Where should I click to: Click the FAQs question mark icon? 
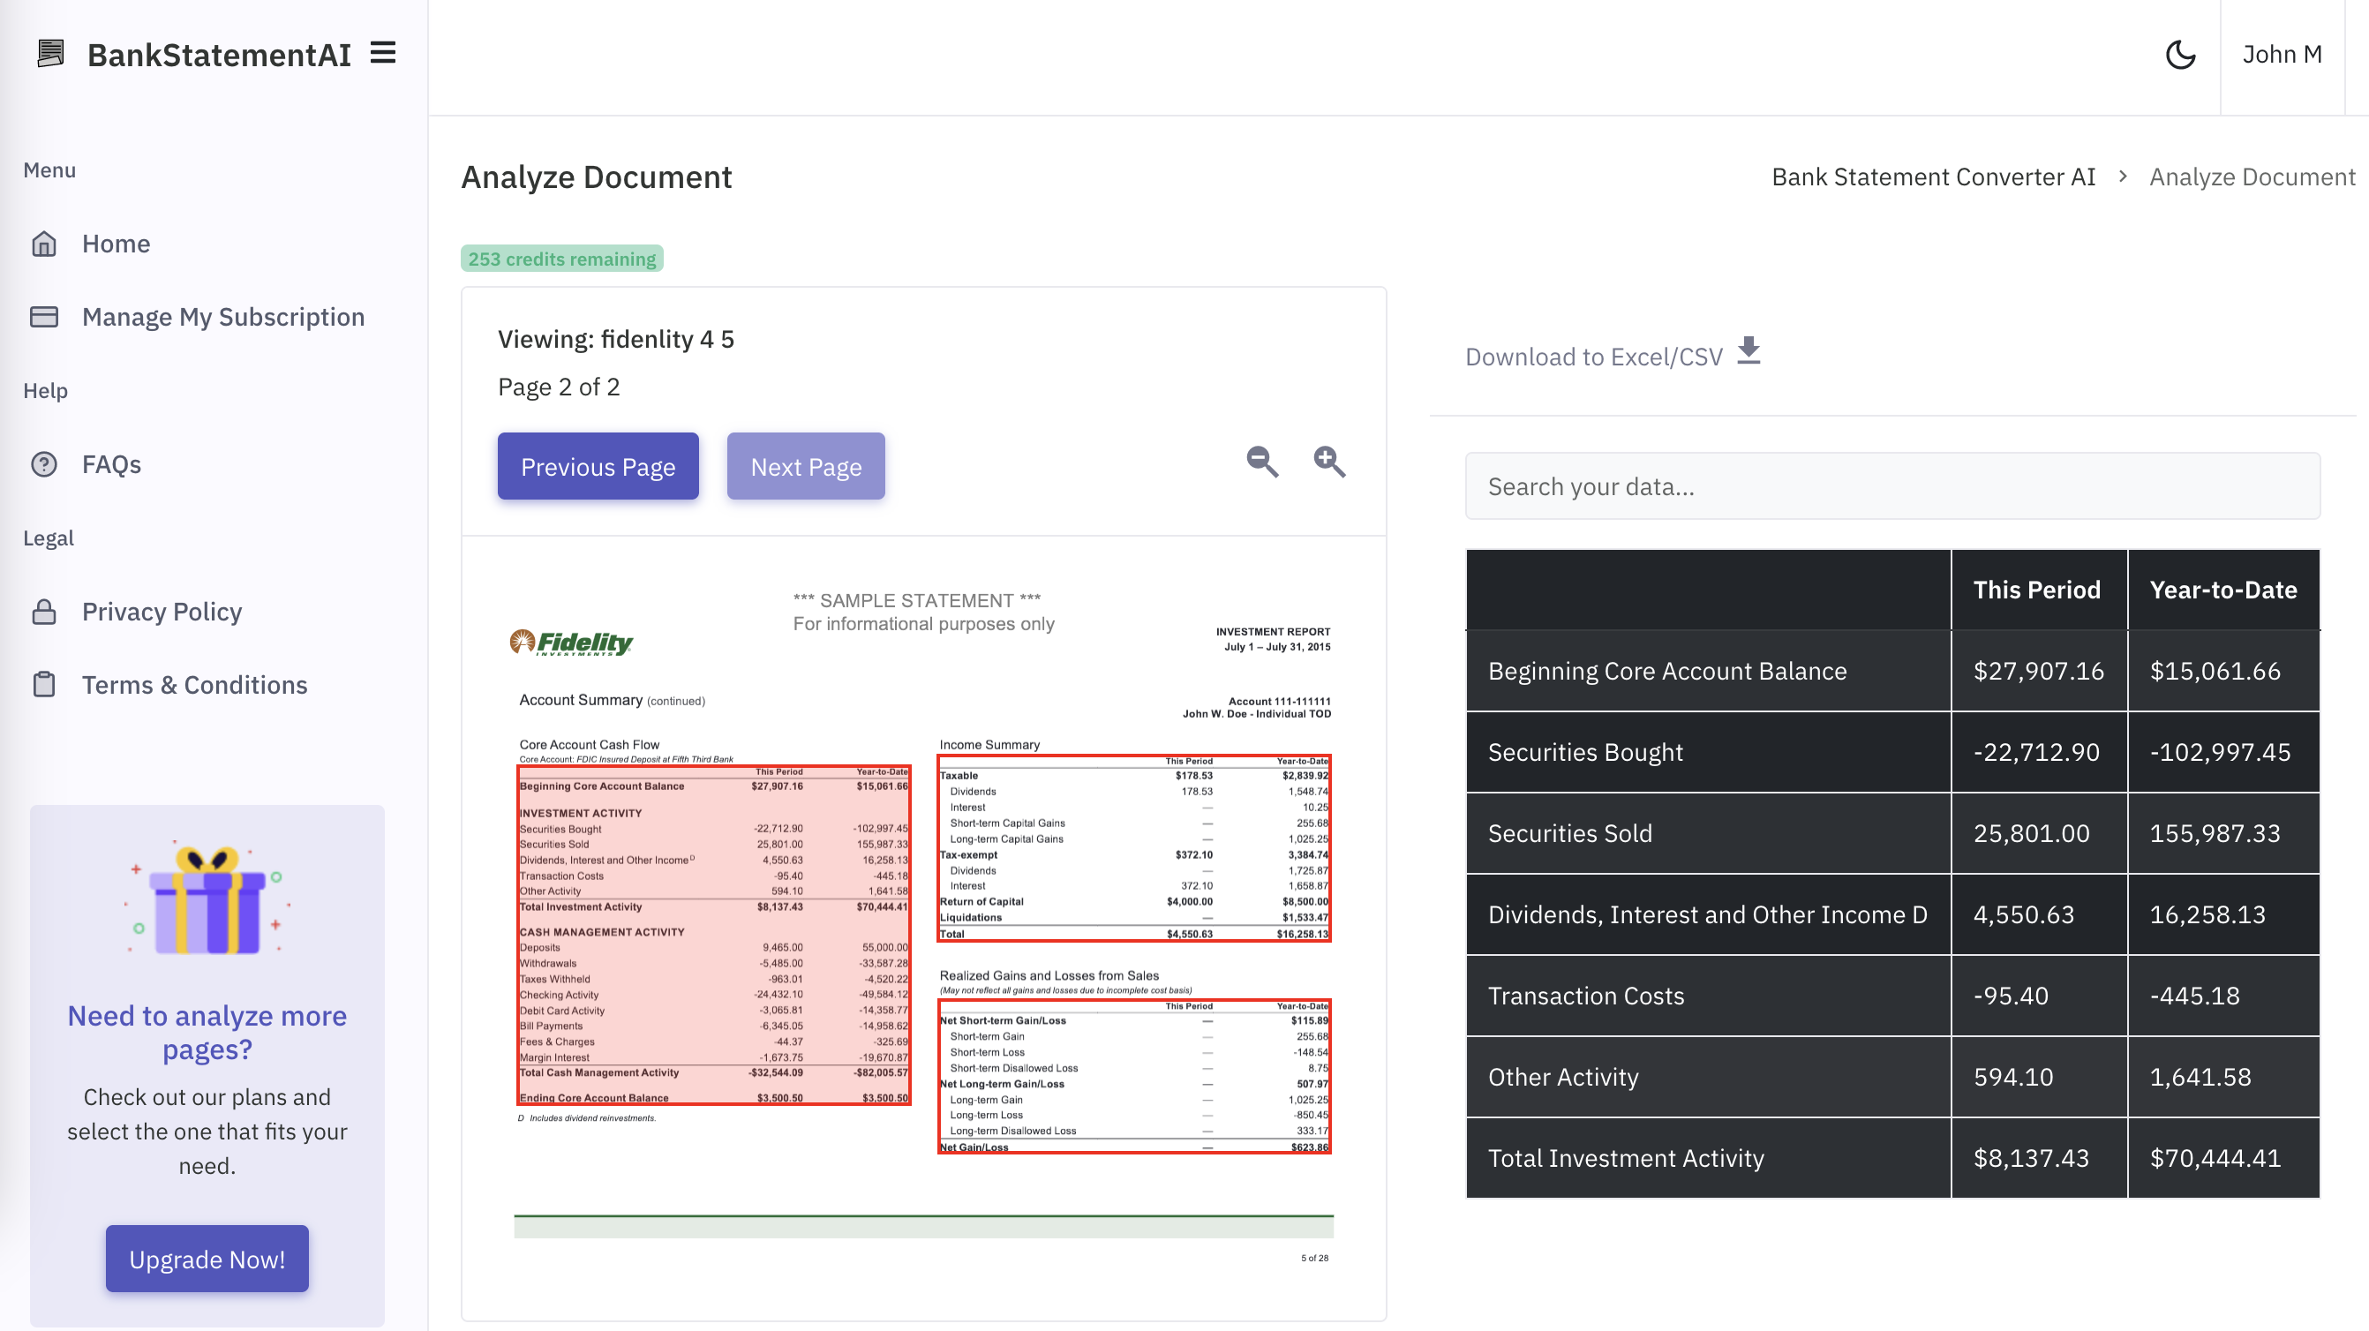44,464
